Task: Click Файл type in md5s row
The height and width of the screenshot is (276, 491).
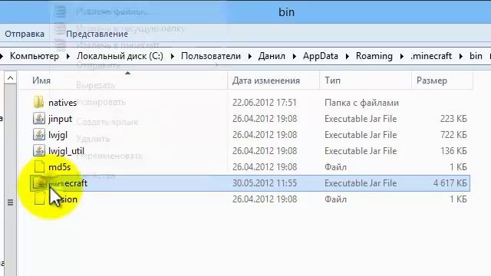Action: (335, 167)
